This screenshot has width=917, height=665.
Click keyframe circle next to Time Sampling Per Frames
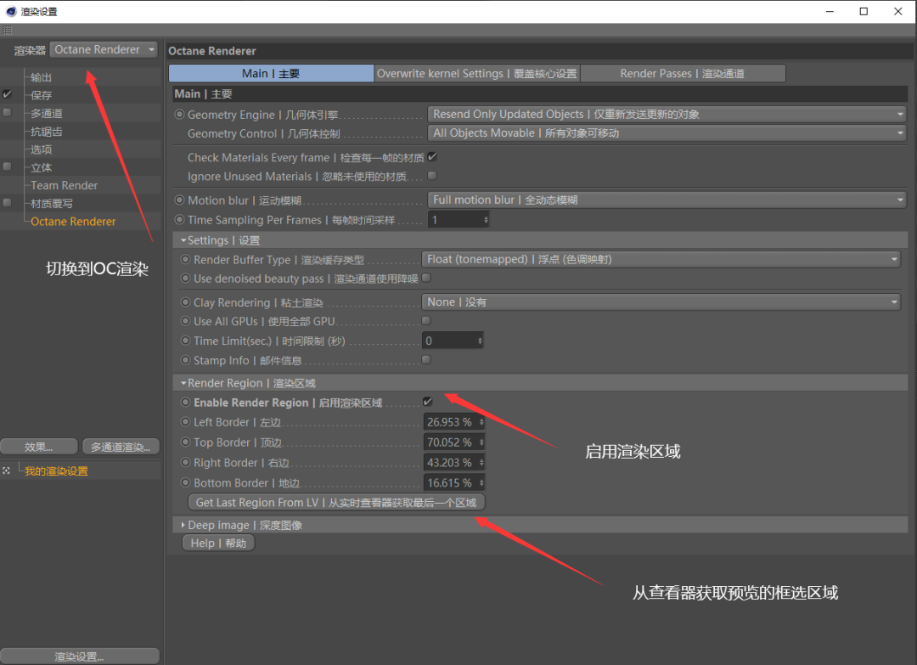[179, 220]
